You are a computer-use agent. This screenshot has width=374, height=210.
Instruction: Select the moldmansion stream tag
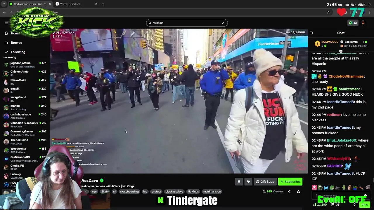coord(212,192)
